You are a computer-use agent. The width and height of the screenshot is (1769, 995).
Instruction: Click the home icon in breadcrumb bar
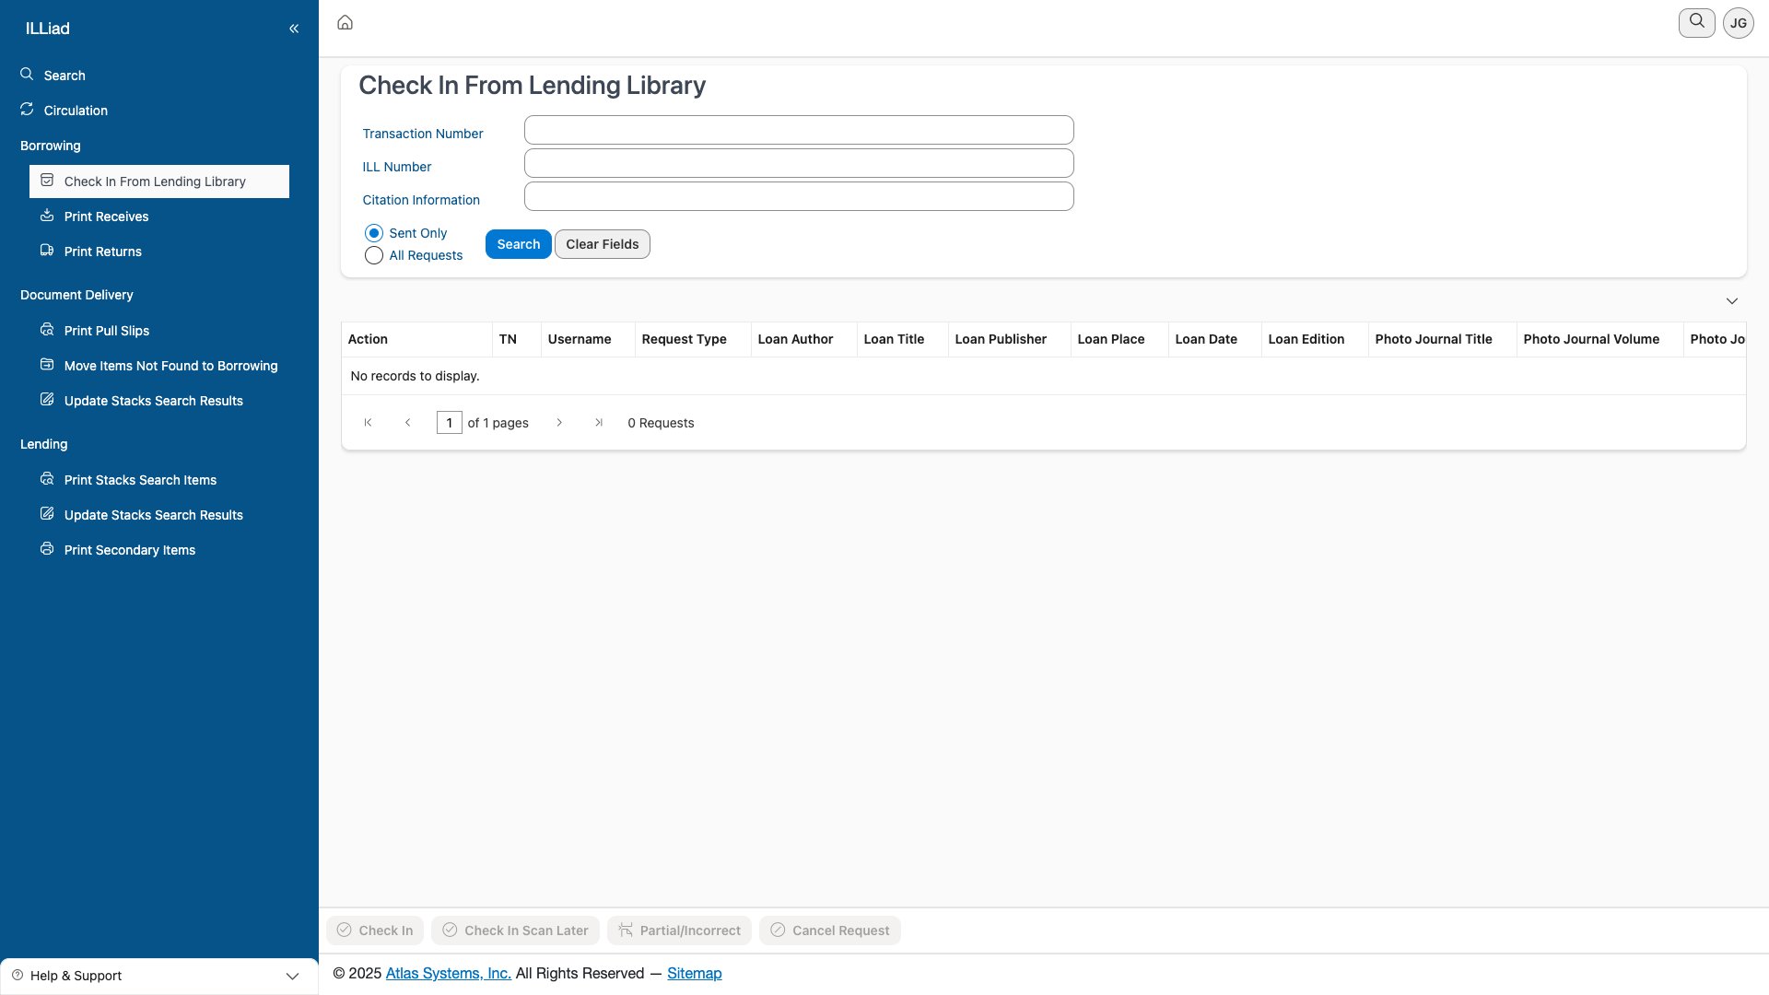pyautogui.click(x=346, y=23)
